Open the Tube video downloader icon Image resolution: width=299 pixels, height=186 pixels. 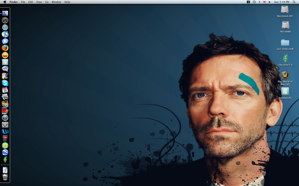[5, 138]
